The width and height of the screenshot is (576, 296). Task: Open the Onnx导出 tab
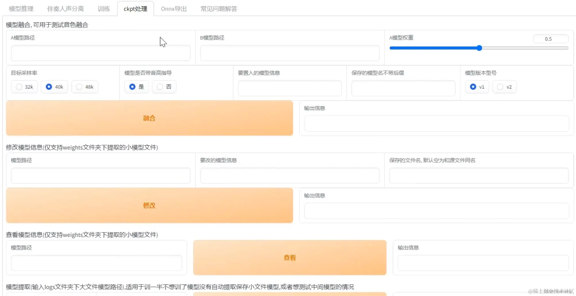(173, 8)
